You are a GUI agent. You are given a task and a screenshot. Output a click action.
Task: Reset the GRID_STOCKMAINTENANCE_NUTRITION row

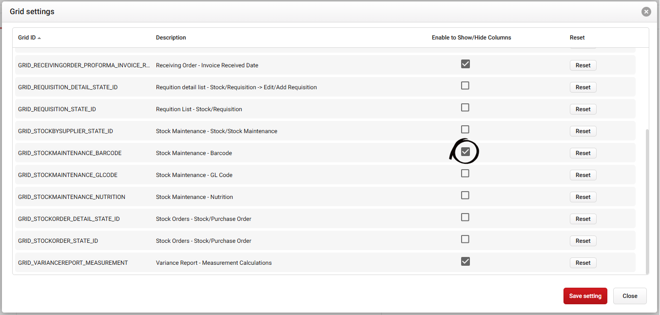click(x=582, y=197)
